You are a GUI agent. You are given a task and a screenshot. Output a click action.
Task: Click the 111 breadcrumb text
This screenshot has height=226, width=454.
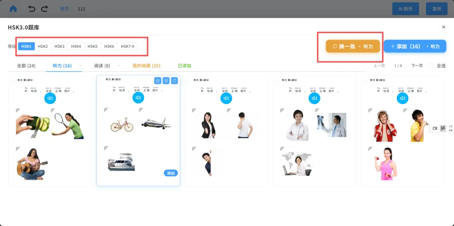coord(82,9)
